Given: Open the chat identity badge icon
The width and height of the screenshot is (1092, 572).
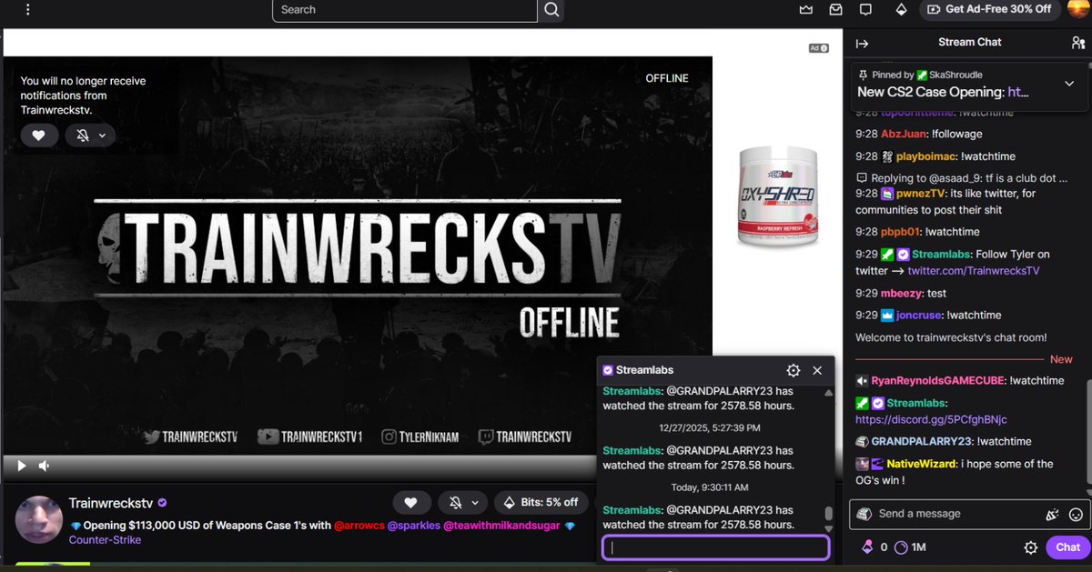Looking at the screenshot, I should (x=865, y=514).
